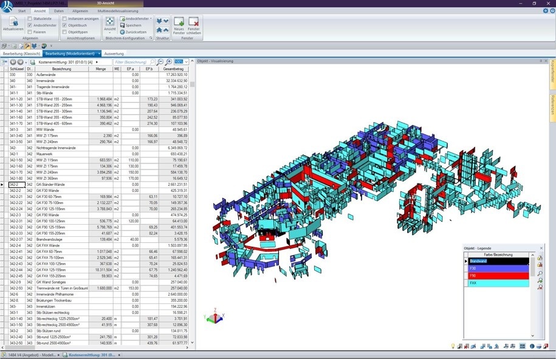Click the blue info icon in 3D toolbar
Viewport: 556px width, 359px height.
532,346
